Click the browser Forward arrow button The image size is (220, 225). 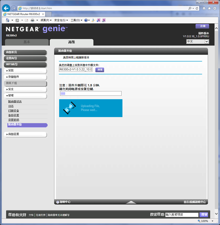14,8
